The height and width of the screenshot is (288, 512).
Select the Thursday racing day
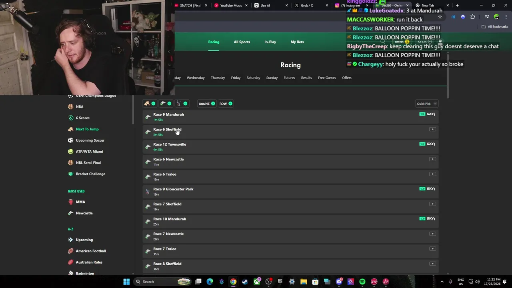[x=218, y=78]
